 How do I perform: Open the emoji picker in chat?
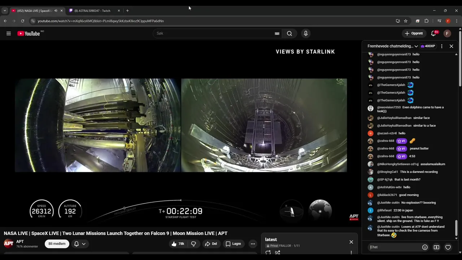coord(425,247)
